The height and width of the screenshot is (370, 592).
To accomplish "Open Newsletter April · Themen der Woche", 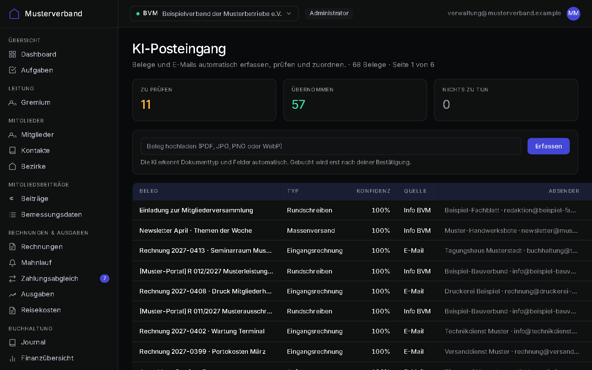I will click(362, 231).
